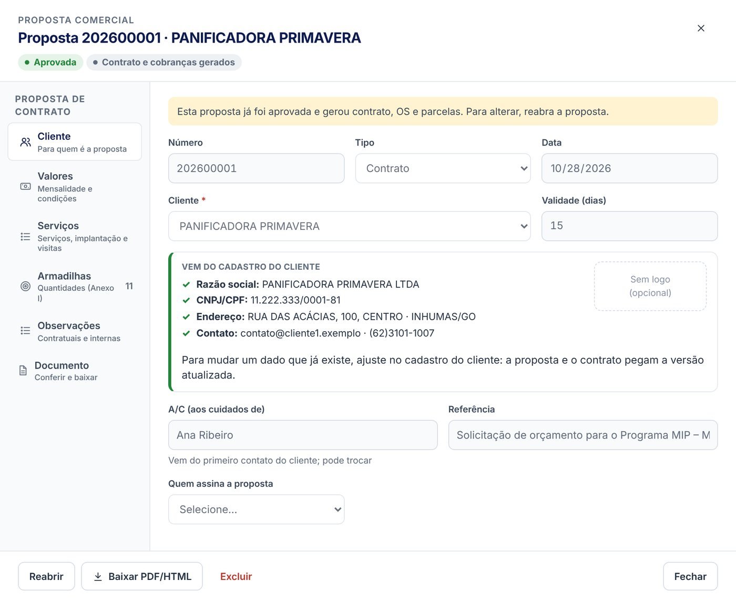
Task: Click the Data field 10/28/2026
Action: [x=629, y=168]
